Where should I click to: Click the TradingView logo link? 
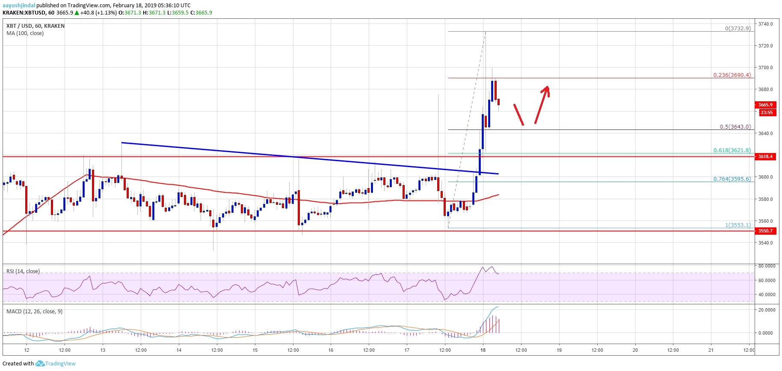56,364
